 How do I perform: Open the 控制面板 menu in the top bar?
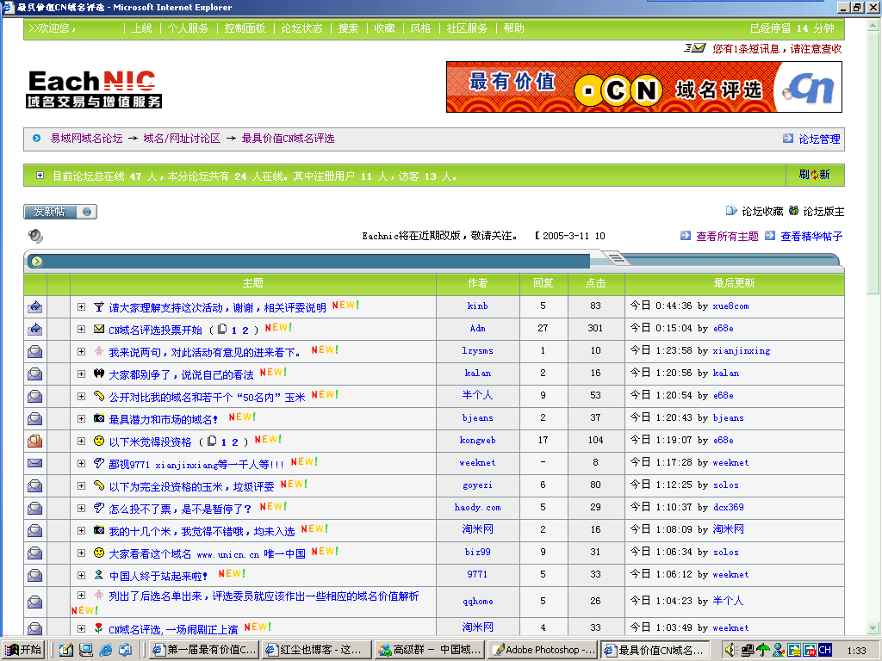[x=245, y=28]
